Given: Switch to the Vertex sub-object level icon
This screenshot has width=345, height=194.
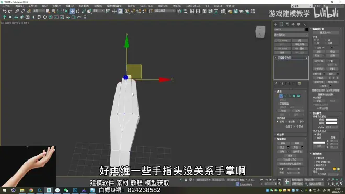Looking at the screenshot, I should coord(281,96).
